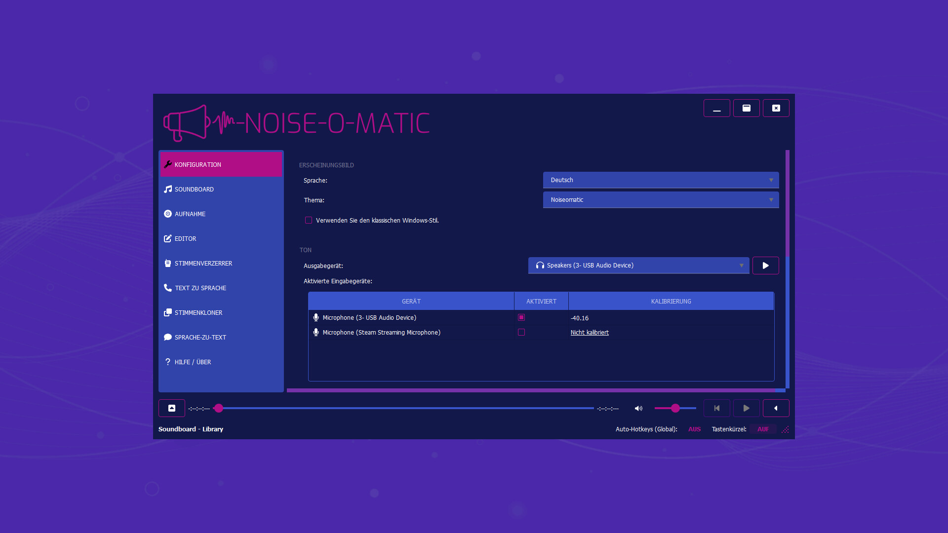948x533 pixels.
Task: Click microphone icon of USB Audio Device
Action: [316, 317]
